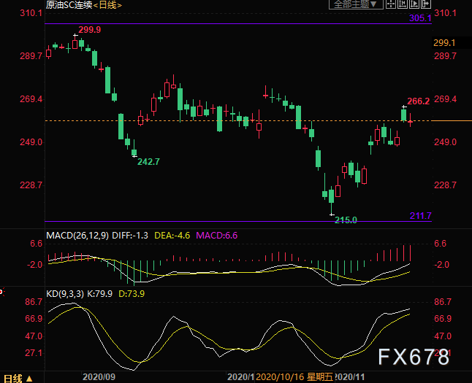Click the 299.9 high price marker
The height and width of the screenshot is (383, 472).
click(x=90, y=30)
